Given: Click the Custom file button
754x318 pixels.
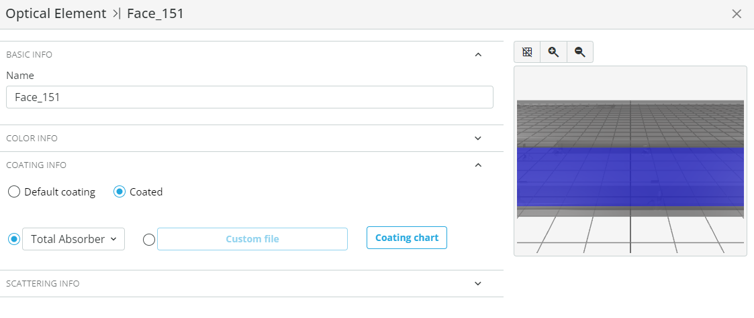Looking at the screenshot, I should tap(252, 239).
